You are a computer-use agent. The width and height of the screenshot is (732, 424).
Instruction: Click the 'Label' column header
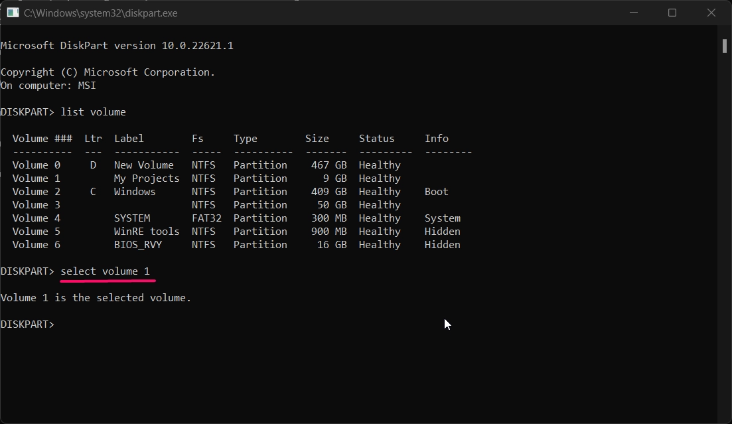[x=129, y=139]
